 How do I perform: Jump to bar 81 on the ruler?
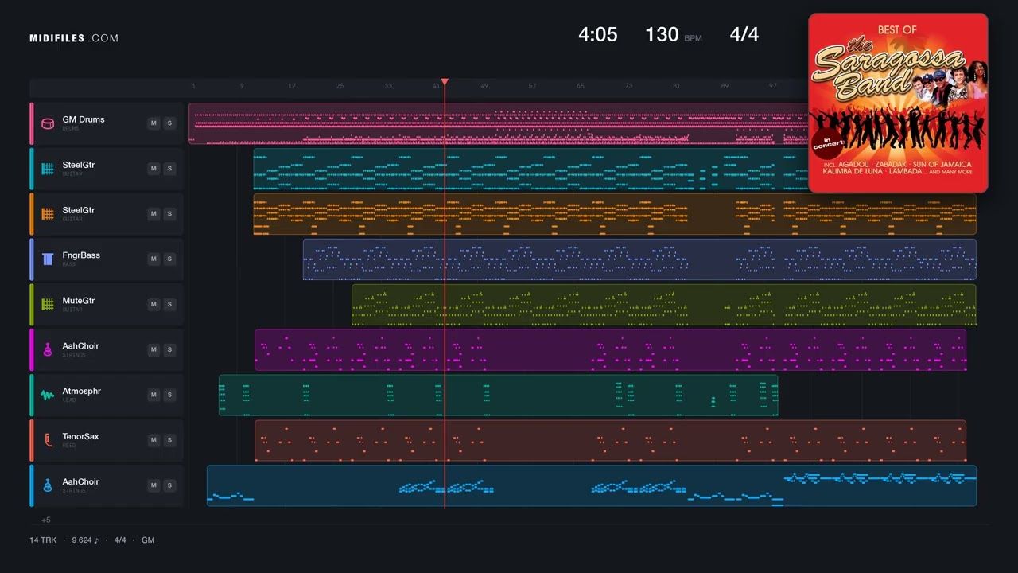[677, 86]
